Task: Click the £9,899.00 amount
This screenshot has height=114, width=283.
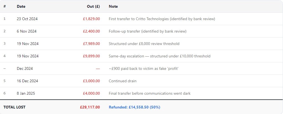Action: [x=91, y=56]
